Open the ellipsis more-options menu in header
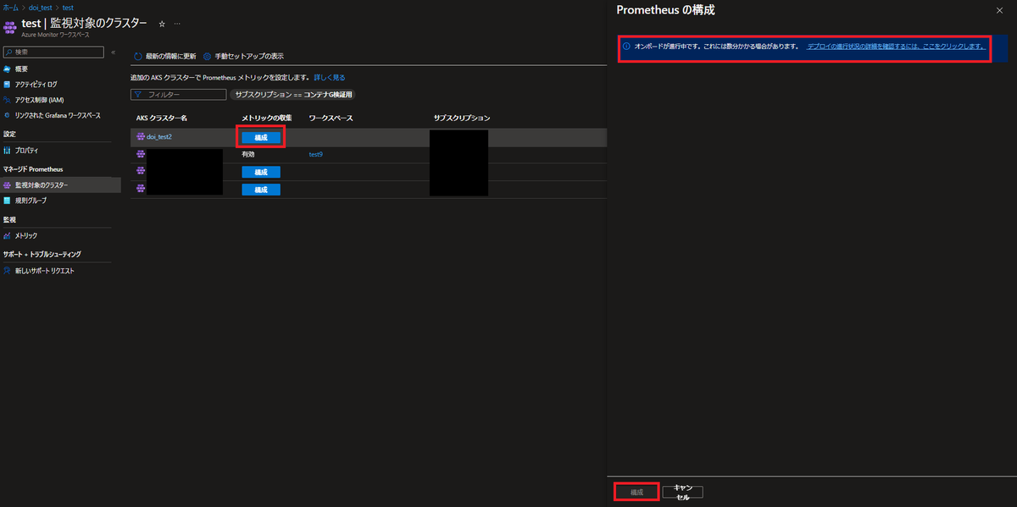Viewport: 1017px width, 507px height. [177, 24]
